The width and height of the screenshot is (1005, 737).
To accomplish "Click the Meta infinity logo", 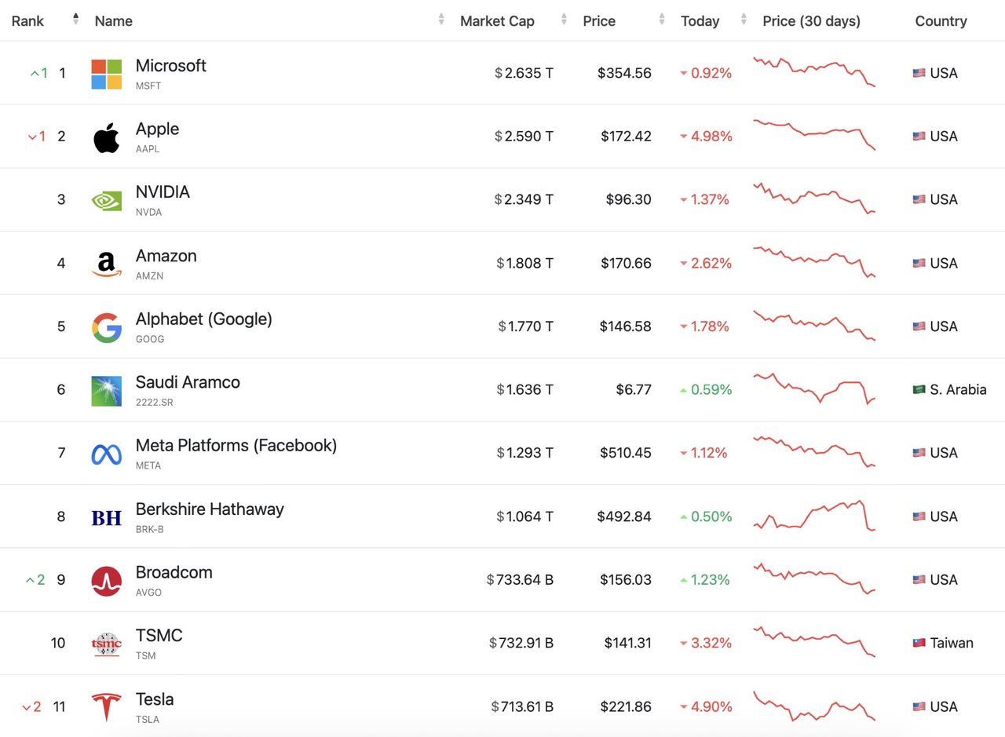I will 106,454.
